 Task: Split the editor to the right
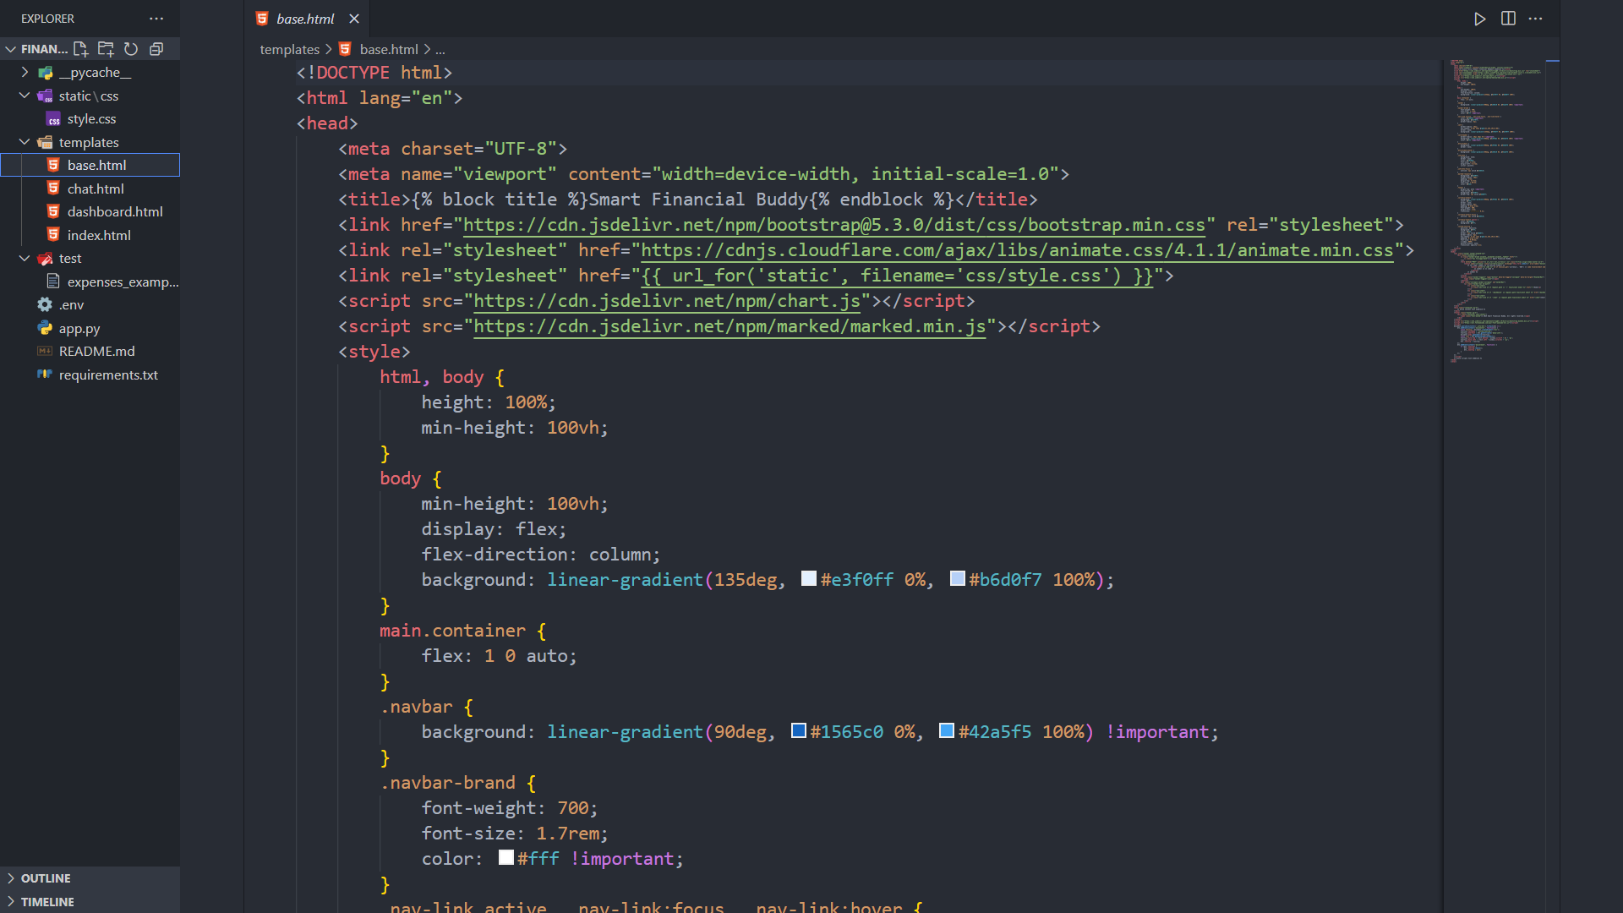coord(1508,19)
